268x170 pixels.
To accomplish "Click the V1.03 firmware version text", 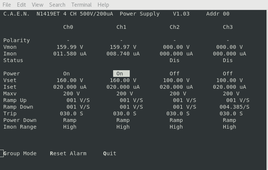I will [x=181, y=14].
